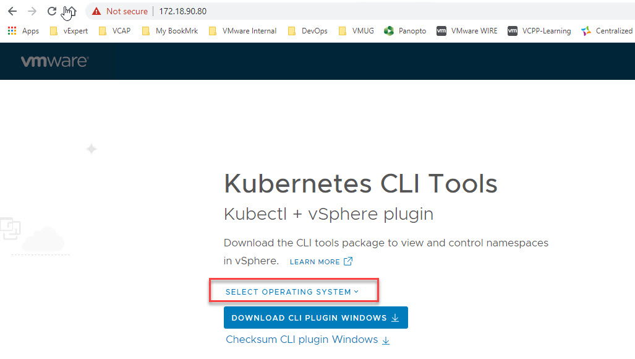
Task: Expand the Select Operating System dropdown
Action: tap(292, 292)
